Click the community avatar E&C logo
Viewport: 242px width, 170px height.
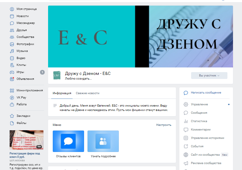57,75
